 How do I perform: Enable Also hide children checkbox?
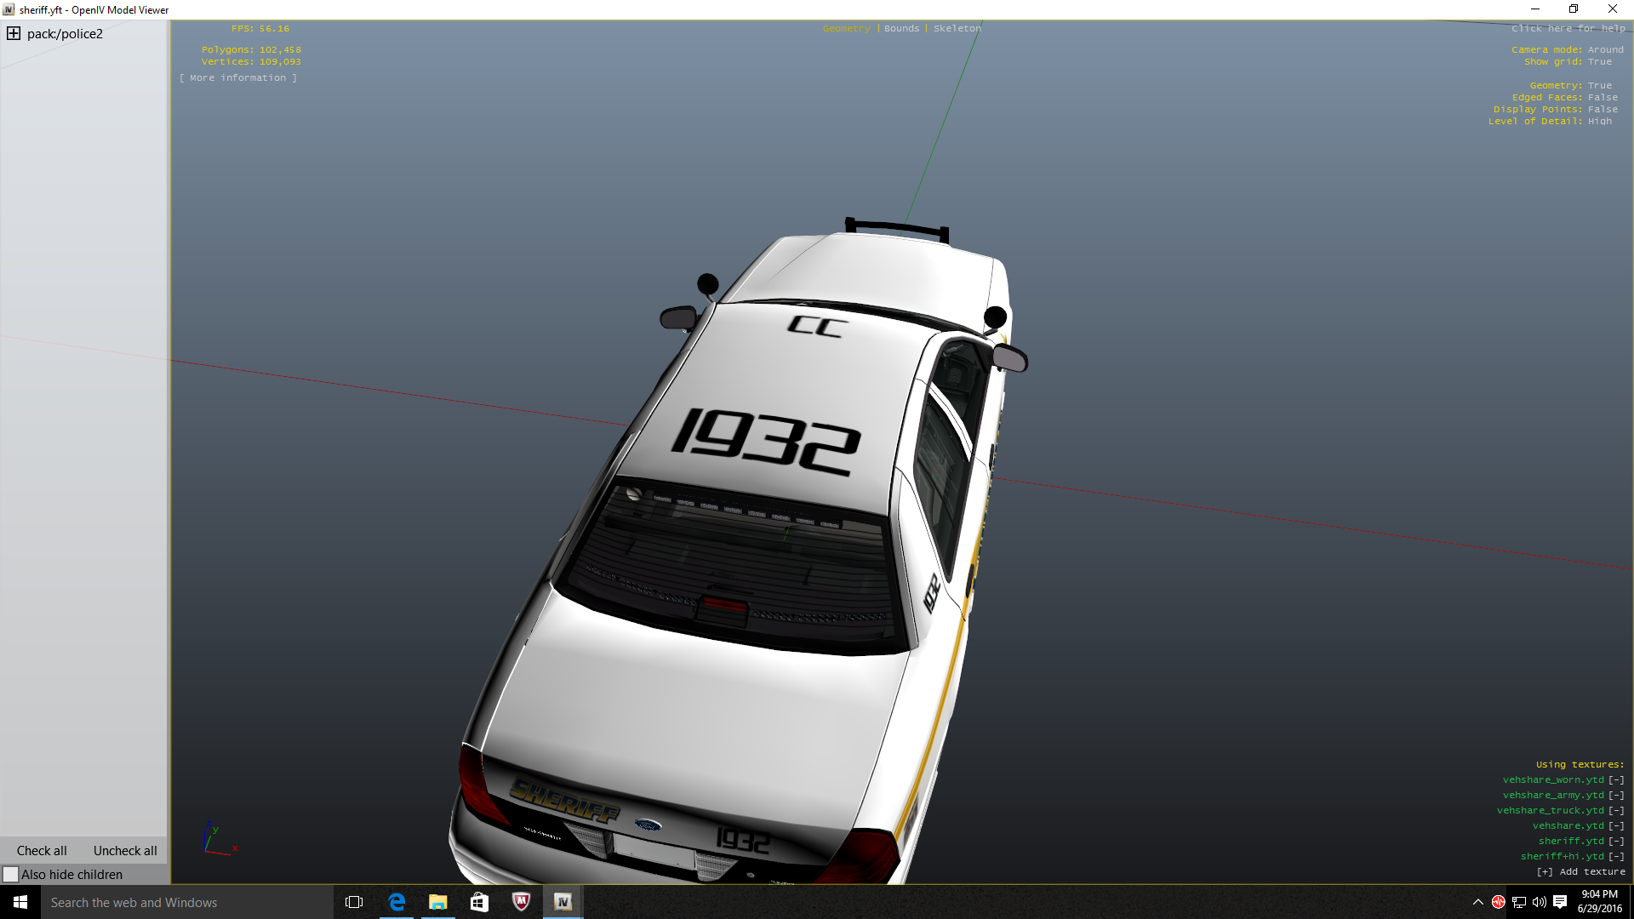pyautogui.click(x=11, y=875)
